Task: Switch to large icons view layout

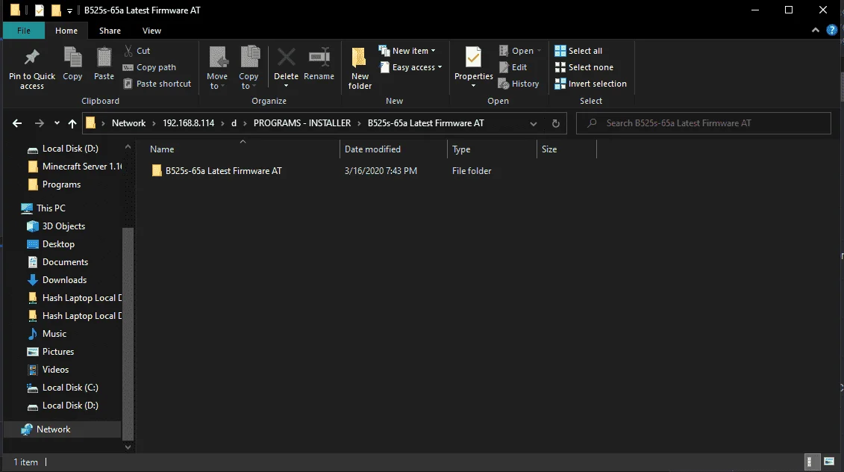Action: [x=829, y=462]
